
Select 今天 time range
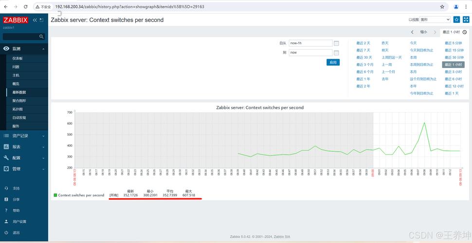pos(413,43)
